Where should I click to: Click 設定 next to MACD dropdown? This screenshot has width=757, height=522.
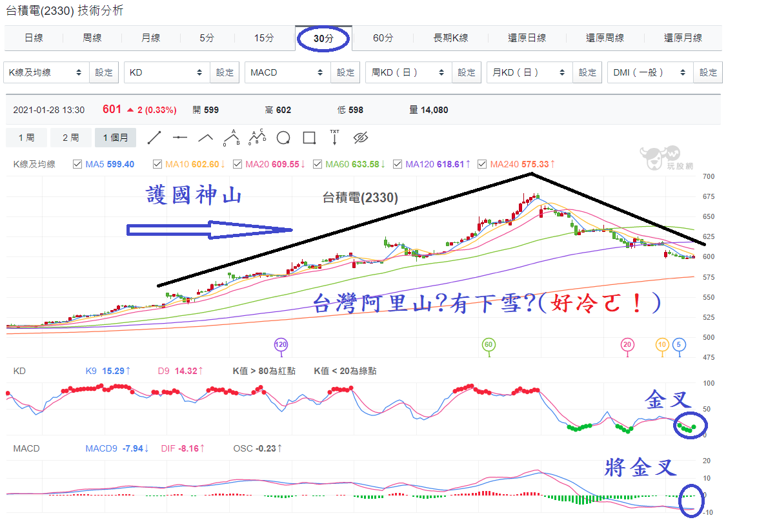346,72
